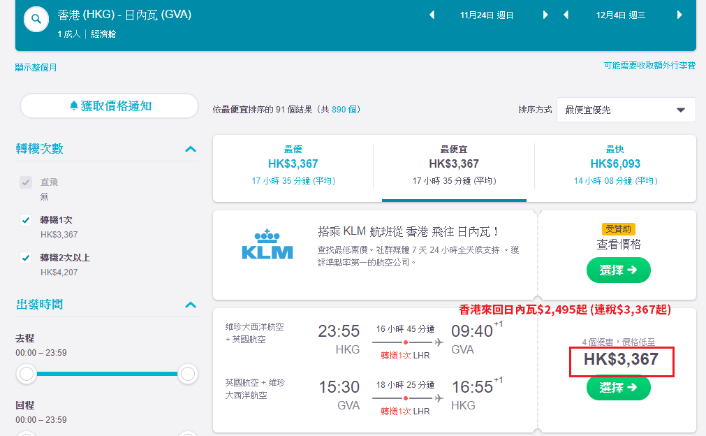Screen dimensions: 706x436
Task: Go to previous departure date arrow
Action: coord(432,15)
